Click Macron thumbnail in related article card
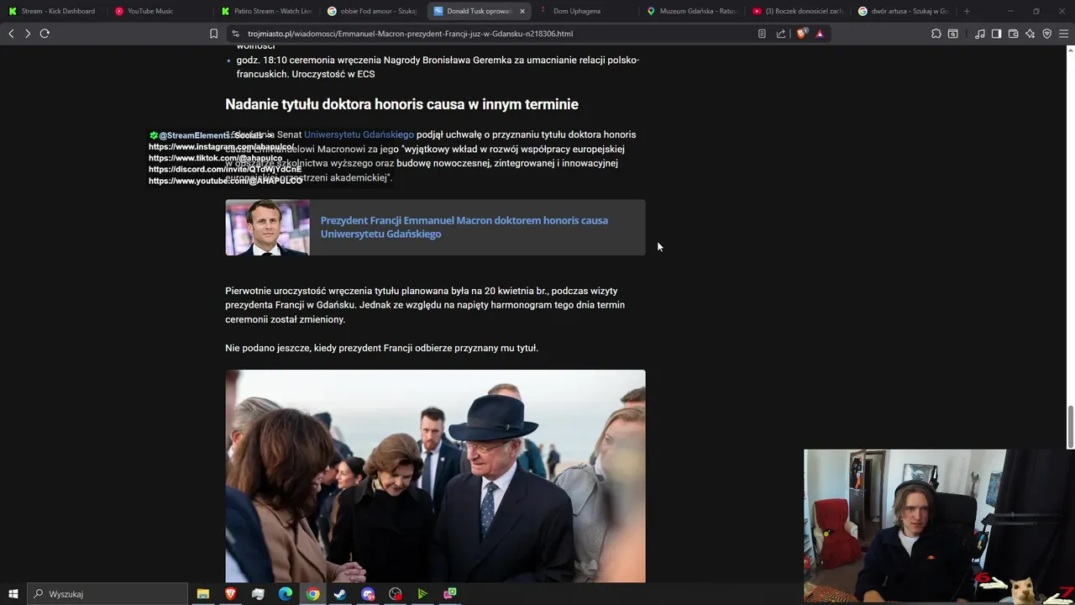 point(267,227)
